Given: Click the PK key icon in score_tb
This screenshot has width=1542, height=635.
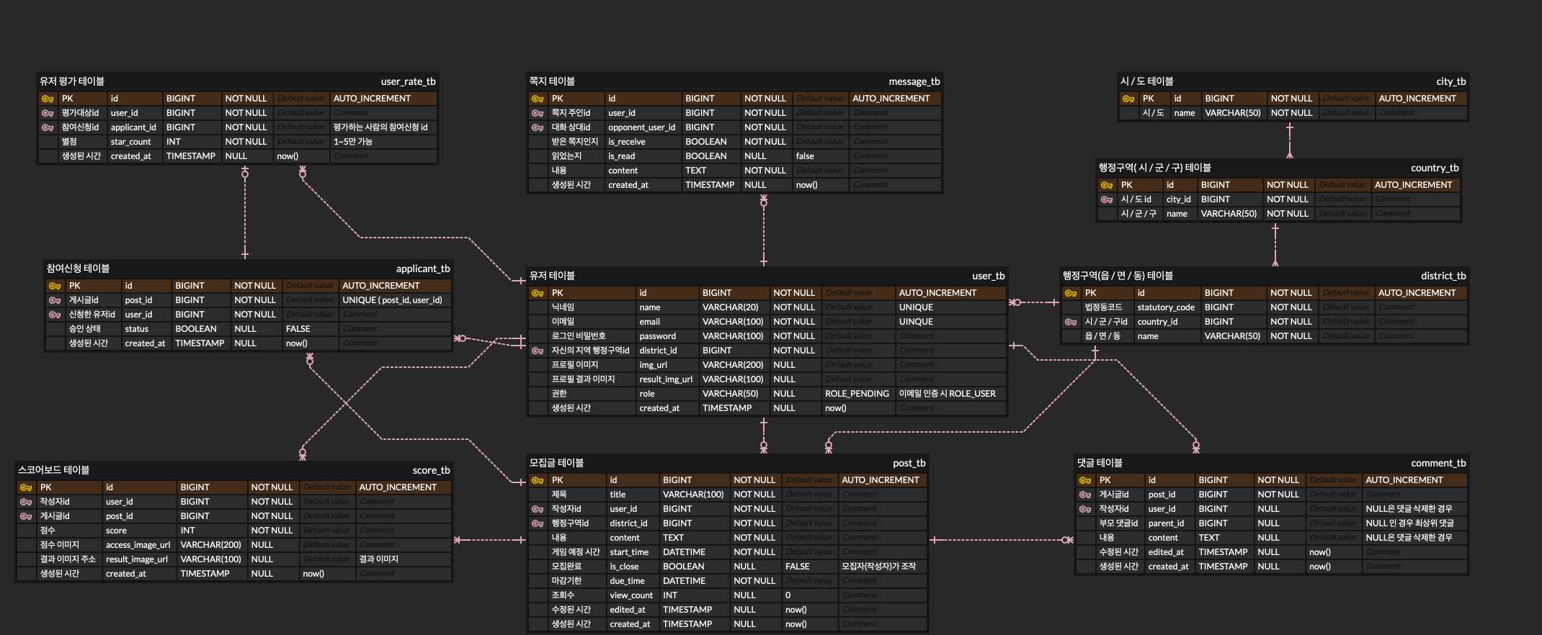Looking at the screenshot, I should pos(26,487).
